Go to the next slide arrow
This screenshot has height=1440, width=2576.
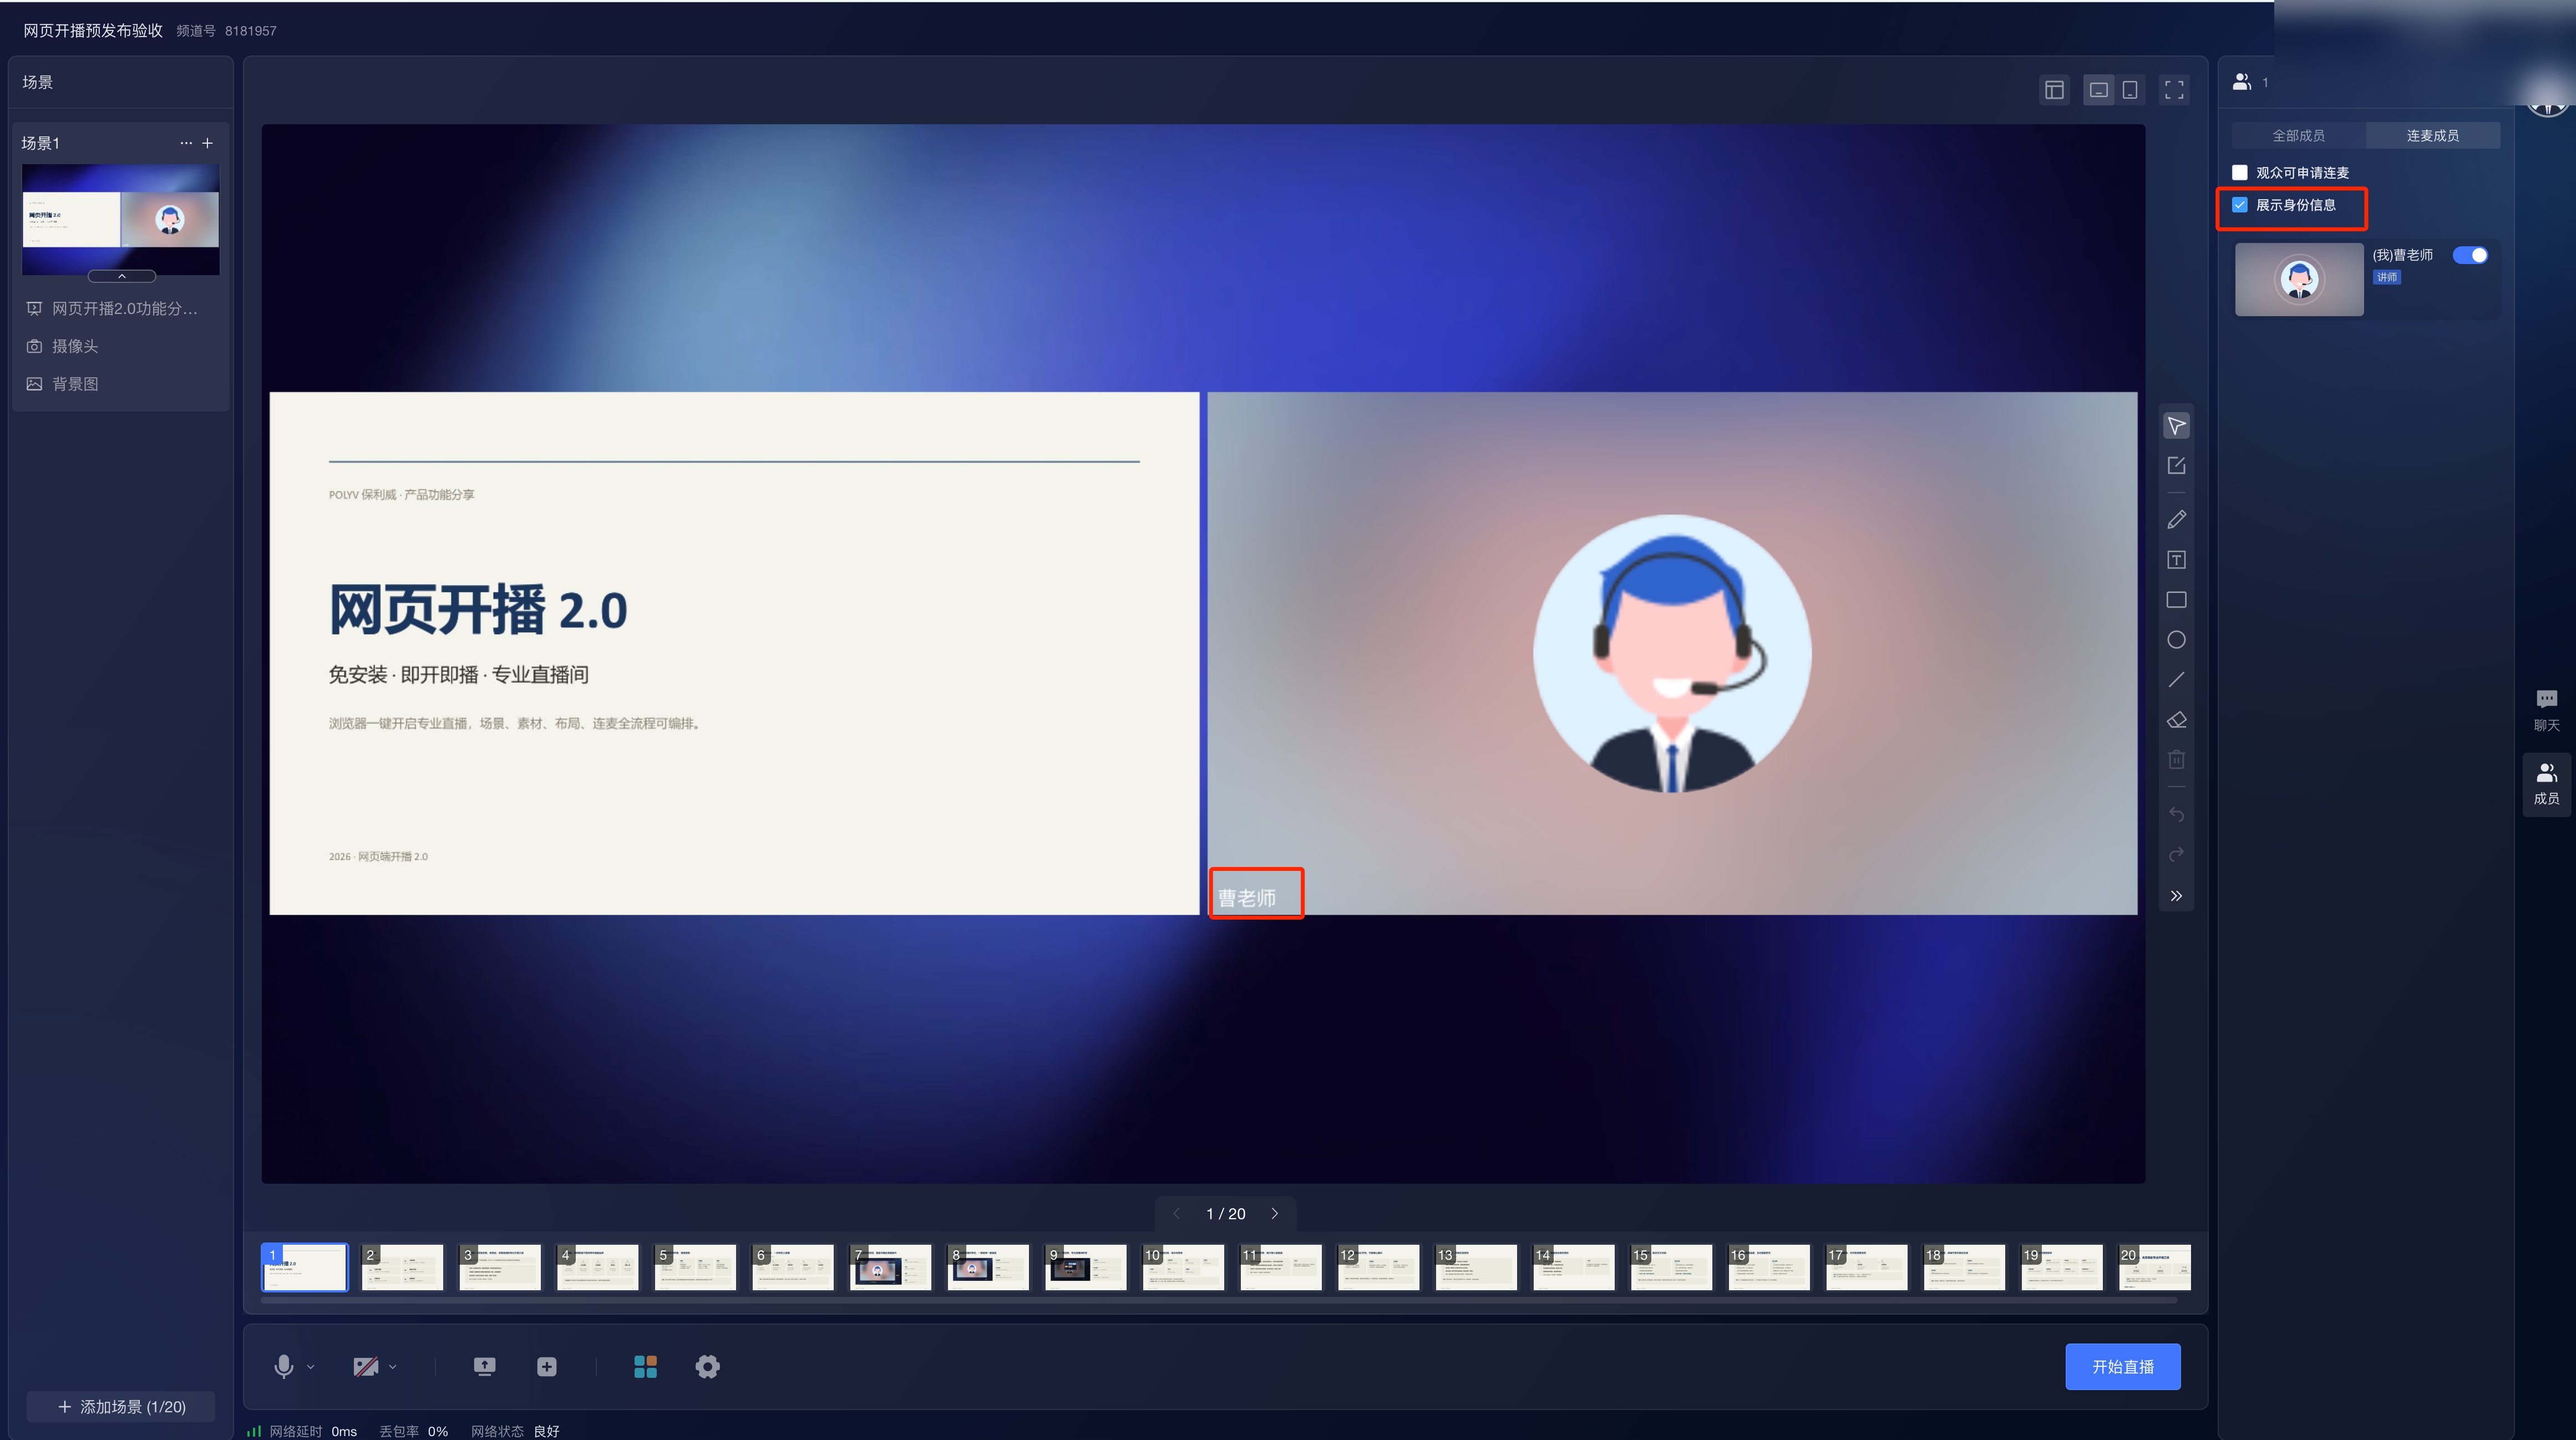(x=1274, y=1213)
